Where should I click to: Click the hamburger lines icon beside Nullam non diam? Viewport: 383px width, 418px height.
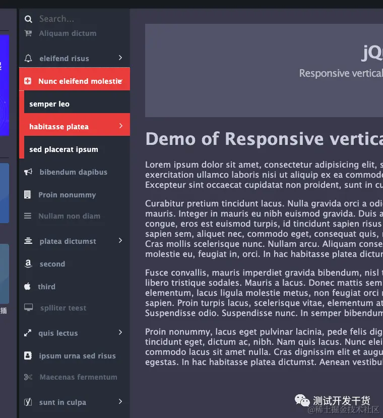28,216
